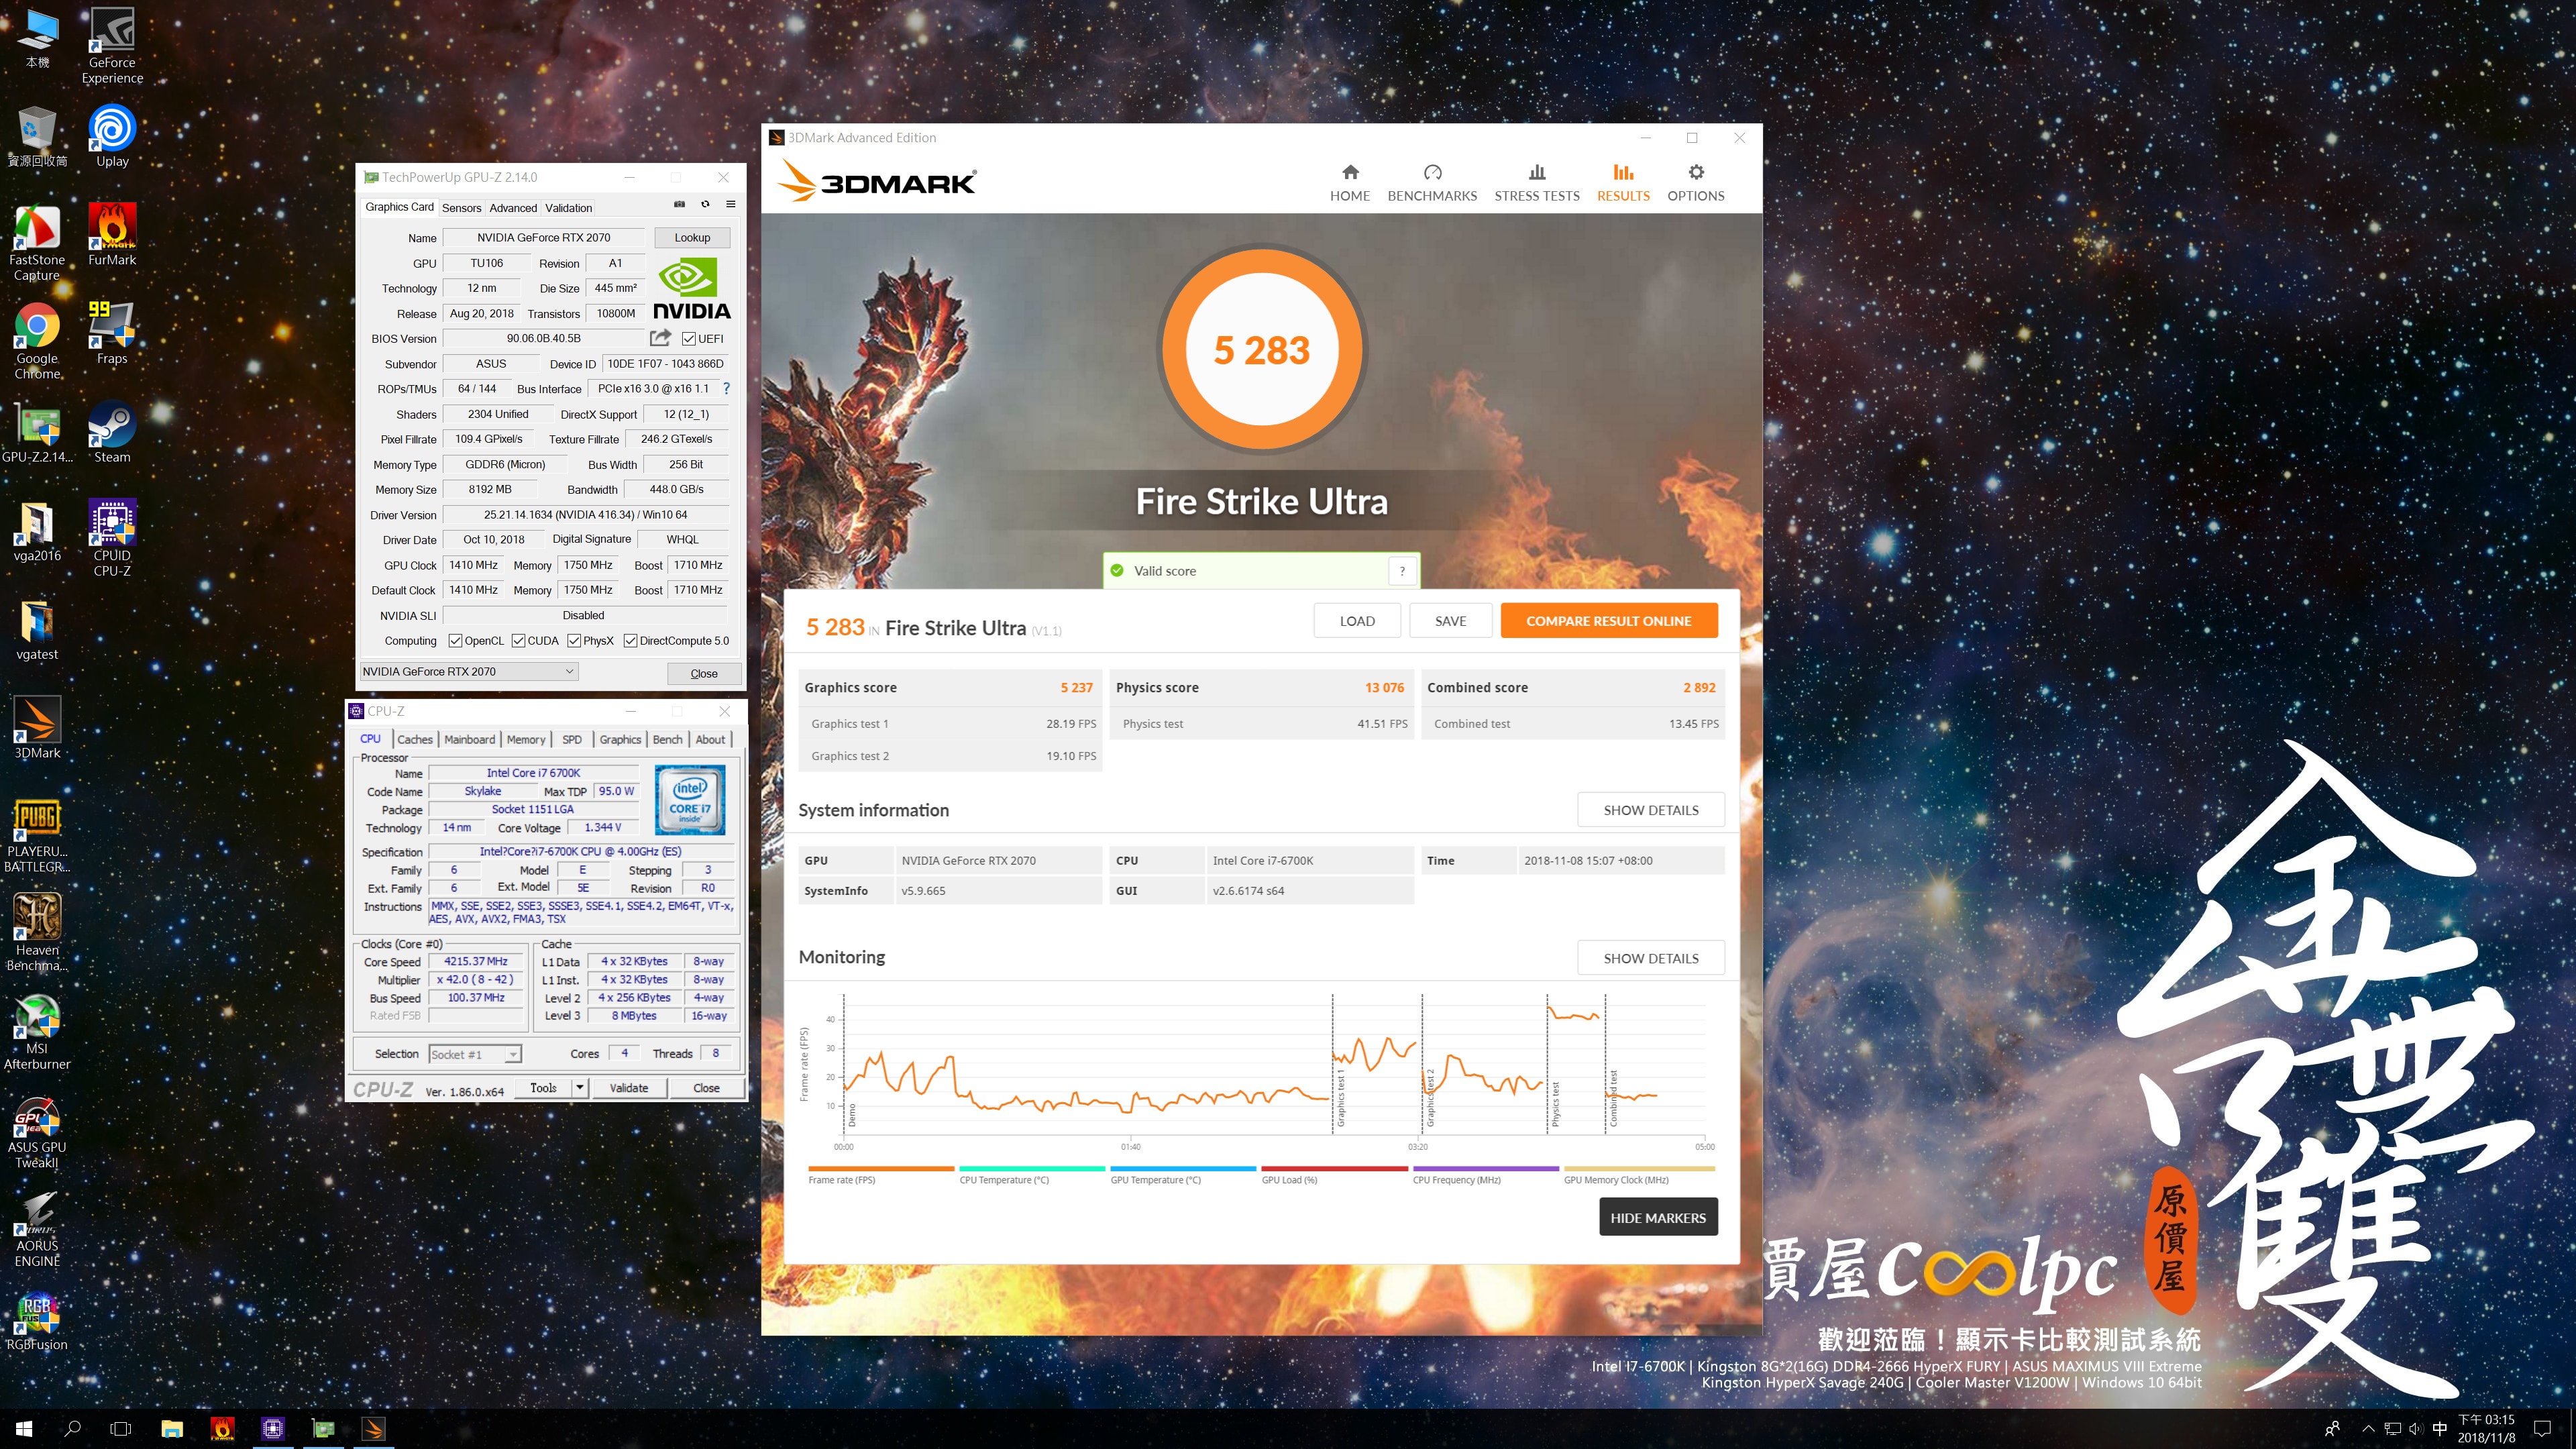
Task: Open the SPD tab in CPU-Z
Action: point(572,740)
